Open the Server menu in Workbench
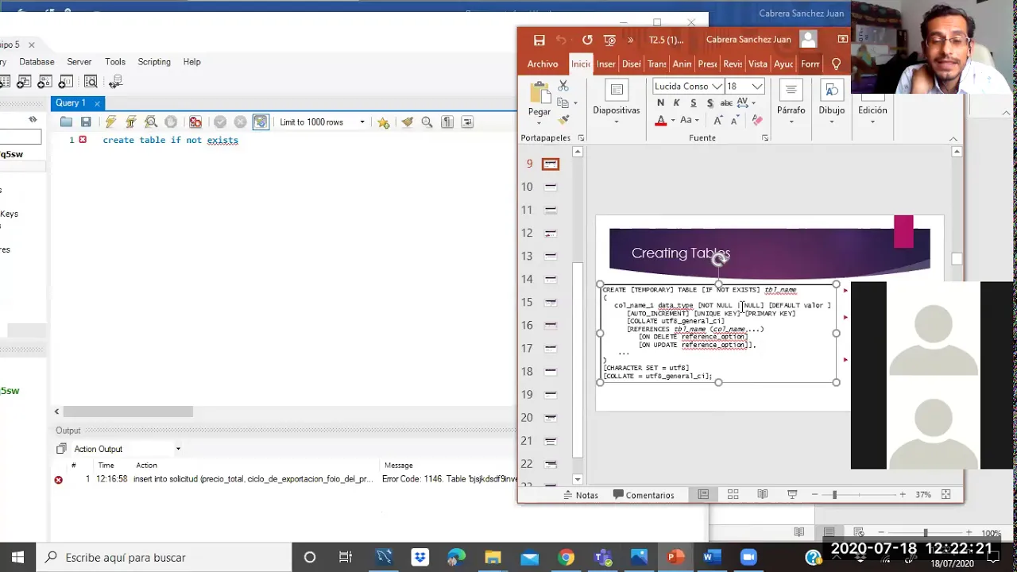The image size is (1017, 572). click(79, 61)
